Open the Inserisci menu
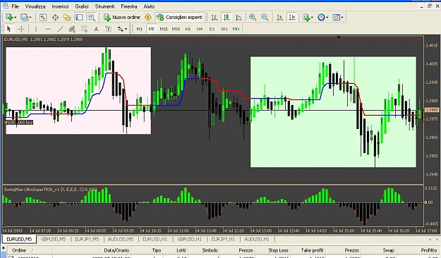 [x=60, y=6]
